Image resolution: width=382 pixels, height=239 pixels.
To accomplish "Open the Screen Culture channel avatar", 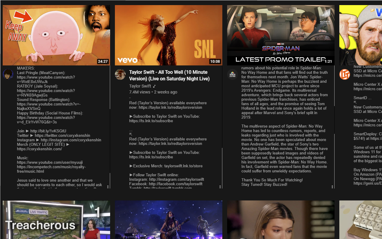I will pos(232,74).
